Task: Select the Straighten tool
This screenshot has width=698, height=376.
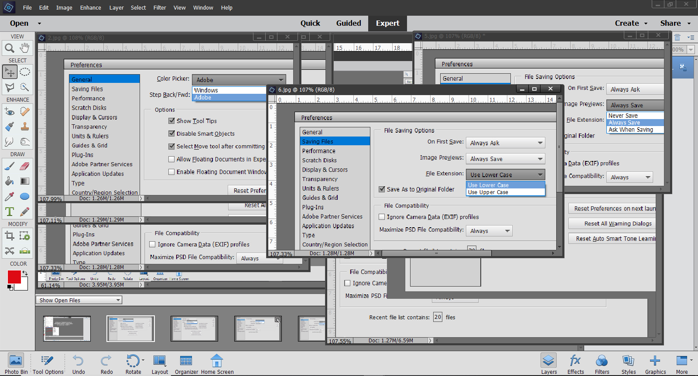Action: click(x=25, y=251)
